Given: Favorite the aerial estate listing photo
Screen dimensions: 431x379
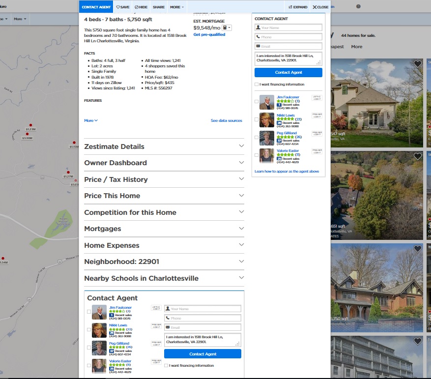Looking at the screenshot, I should 418,156.
